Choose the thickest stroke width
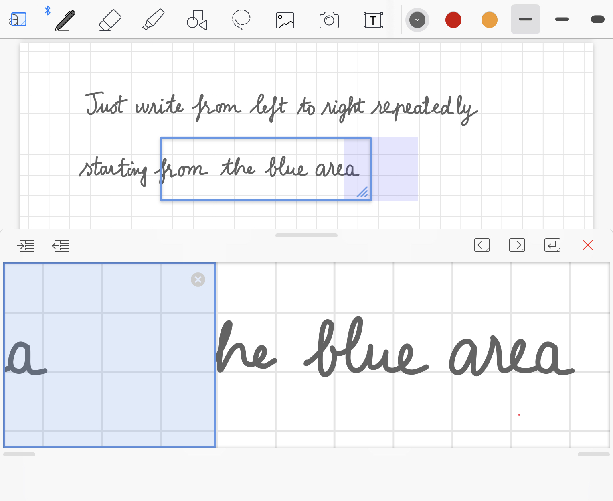The image size is (613, 501). point(597,20)
